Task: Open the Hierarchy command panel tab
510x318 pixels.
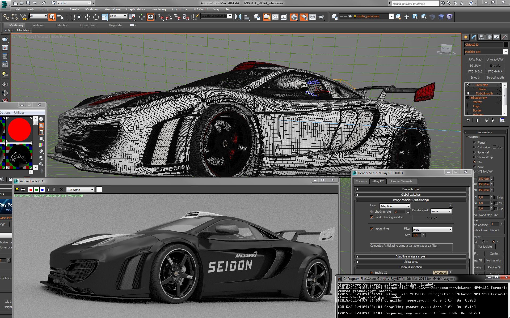Action: point(481,37)
